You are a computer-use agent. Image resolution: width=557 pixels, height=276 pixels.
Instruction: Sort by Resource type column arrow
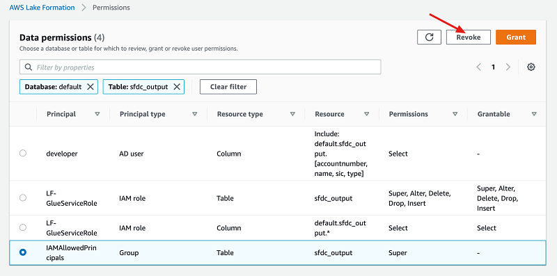[x=292, y=114]
